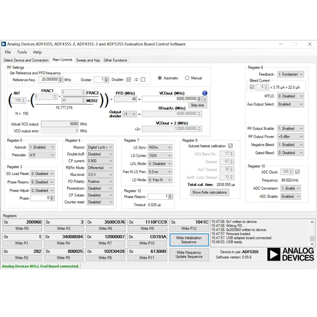Open the ADC Conversion dropdown

[290, 188]
